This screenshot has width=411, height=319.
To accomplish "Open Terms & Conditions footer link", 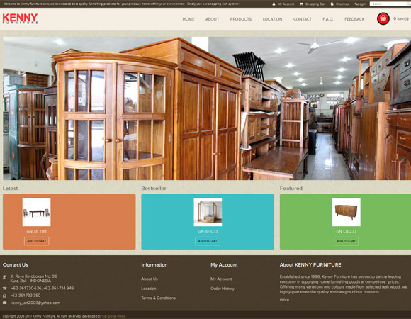I will (158, 298).
